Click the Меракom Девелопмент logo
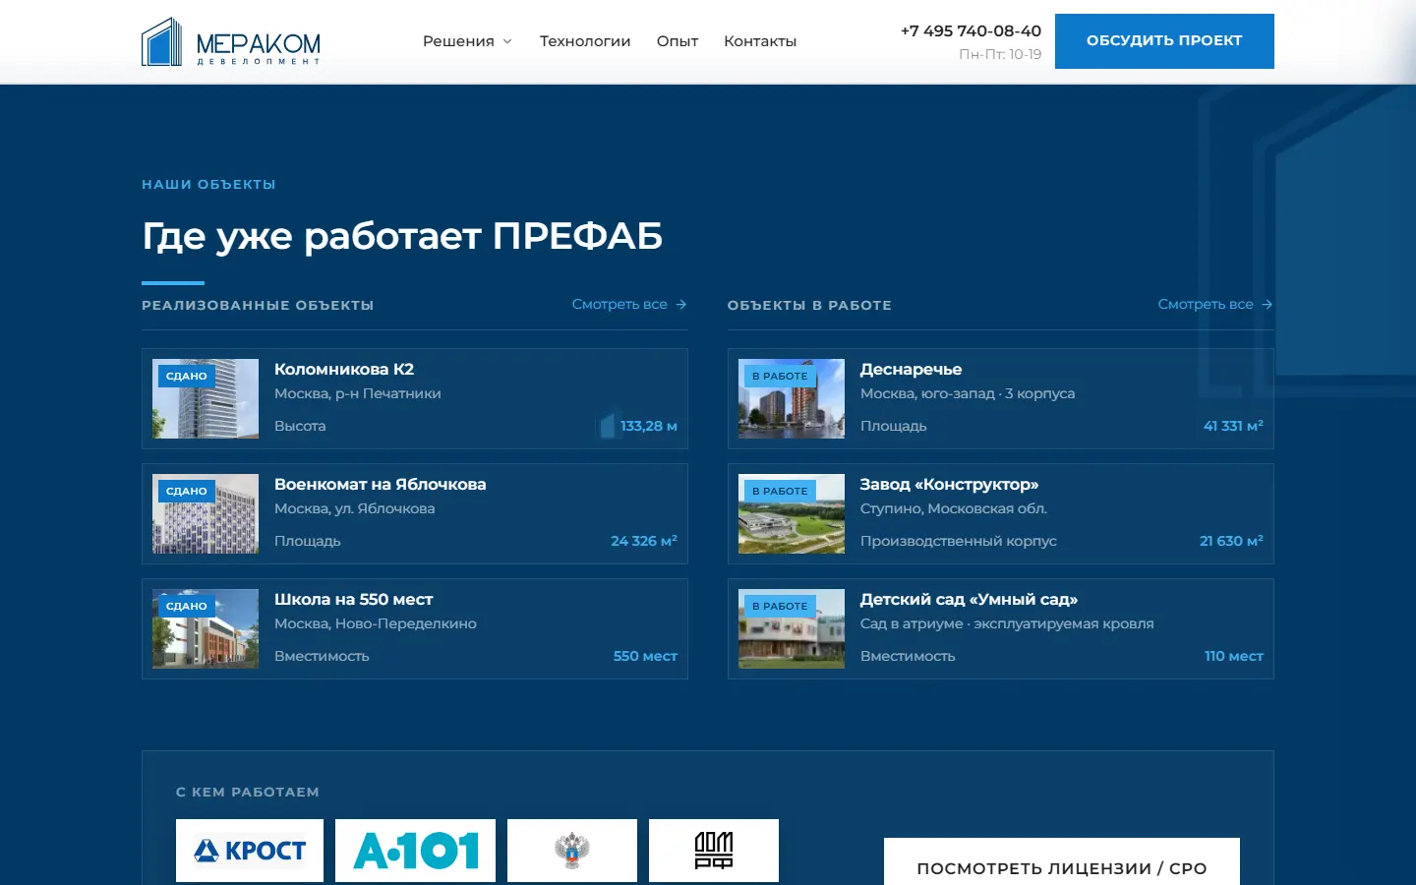Screen dimensions: 1416x885 point(231,42)
